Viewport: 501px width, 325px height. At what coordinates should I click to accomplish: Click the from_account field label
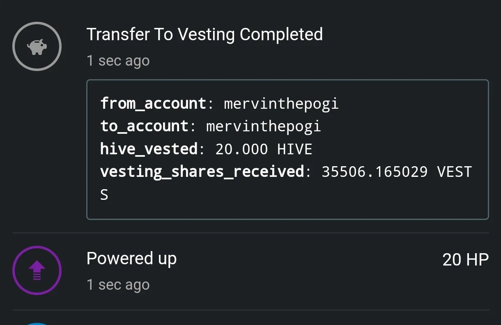[x=153, y=103]
